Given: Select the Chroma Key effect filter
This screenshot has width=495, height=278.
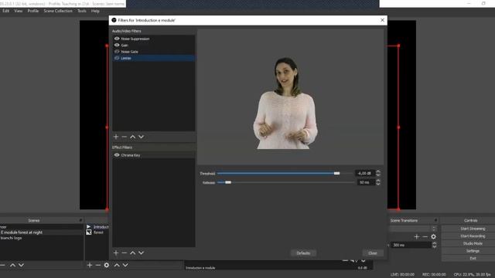Looking at the screenshot, I should [154, 155].
